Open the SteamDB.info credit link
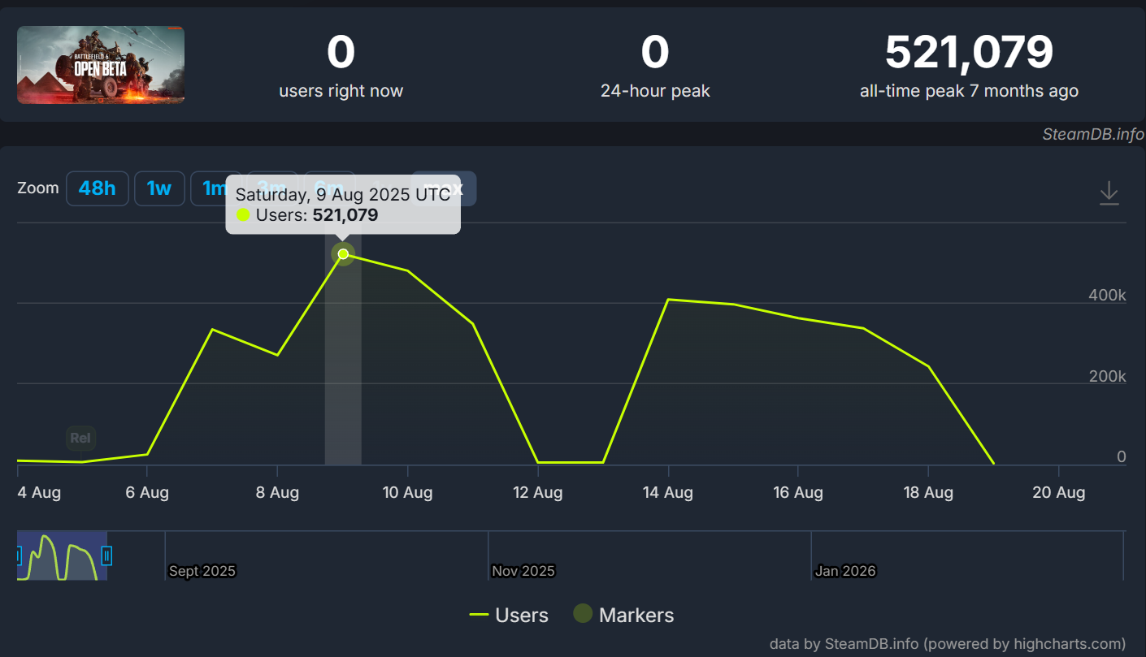This screenshot has width=1146, height=657. 1092,135
